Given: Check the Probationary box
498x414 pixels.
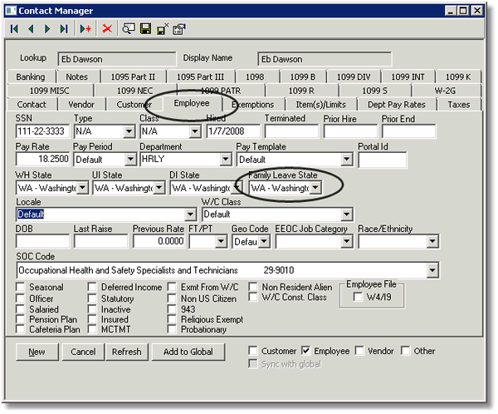Looking at the screenshot, I should [x=172, y=329].
